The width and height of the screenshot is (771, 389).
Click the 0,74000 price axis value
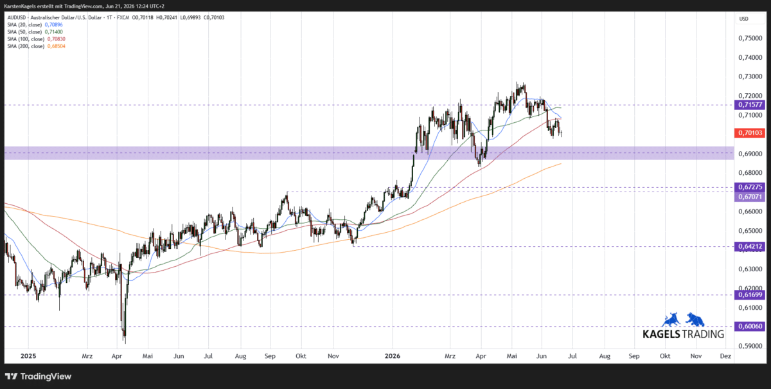tap(750, 57)
